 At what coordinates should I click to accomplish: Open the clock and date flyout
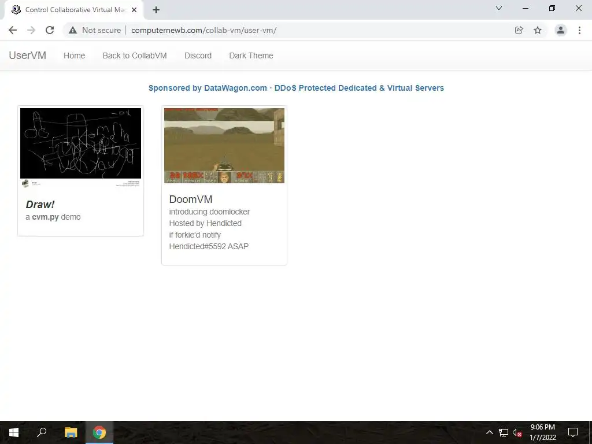point(542,432)
